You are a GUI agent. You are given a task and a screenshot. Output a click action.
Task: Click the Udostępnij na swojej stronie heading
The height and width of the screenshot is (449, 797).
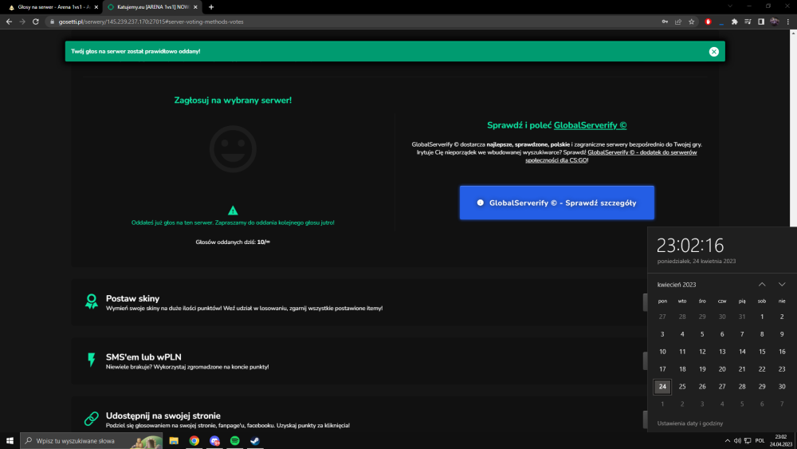[163, 416]
